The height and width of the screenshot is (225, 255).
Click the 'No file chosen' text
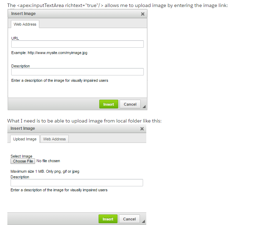click(x=48, y=161)
